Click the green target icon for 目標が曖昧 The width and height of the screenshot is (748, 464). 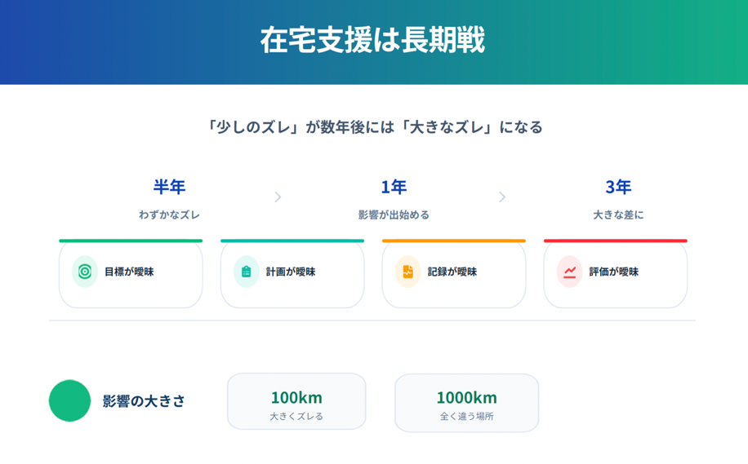point(84,272)
